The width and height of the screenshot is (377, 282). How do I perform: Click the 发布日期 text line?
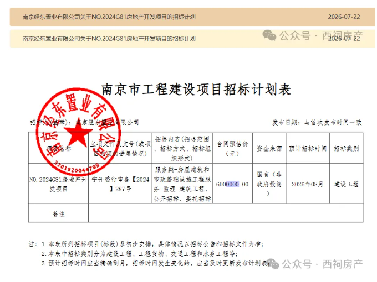click(317, 123)
